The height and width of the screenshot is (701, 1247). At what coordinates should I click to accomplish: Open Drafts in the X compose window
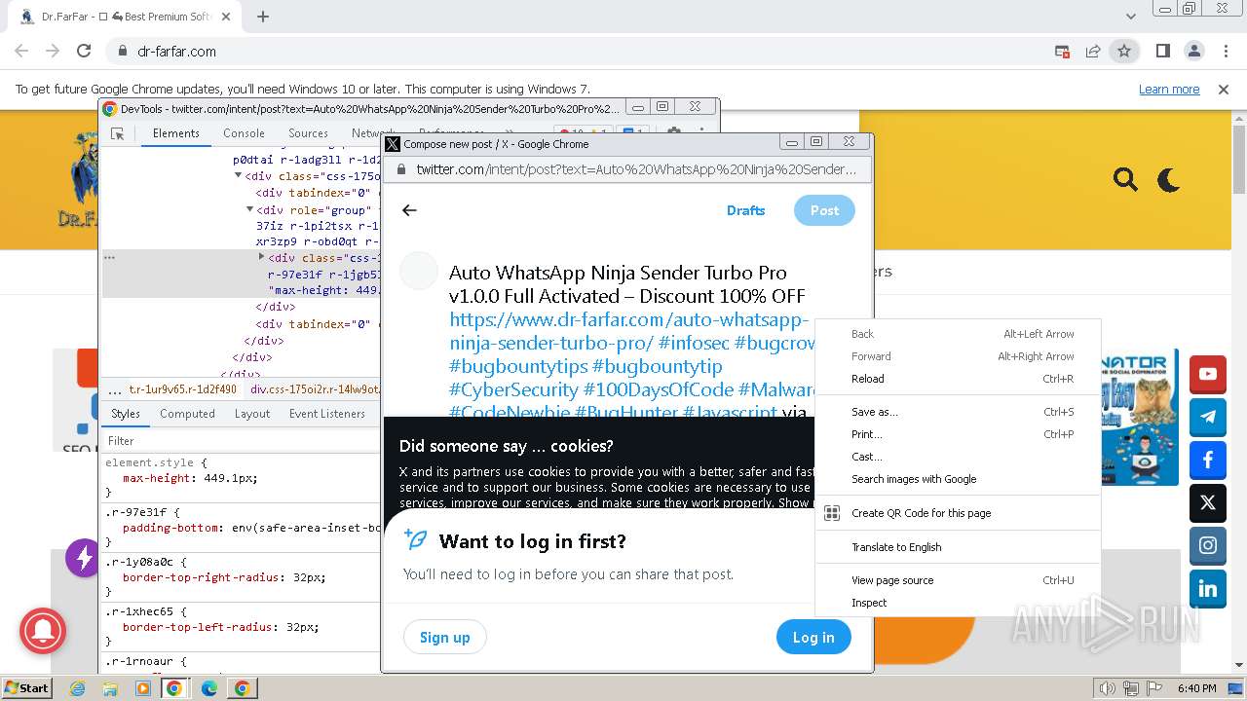point(745,210)
